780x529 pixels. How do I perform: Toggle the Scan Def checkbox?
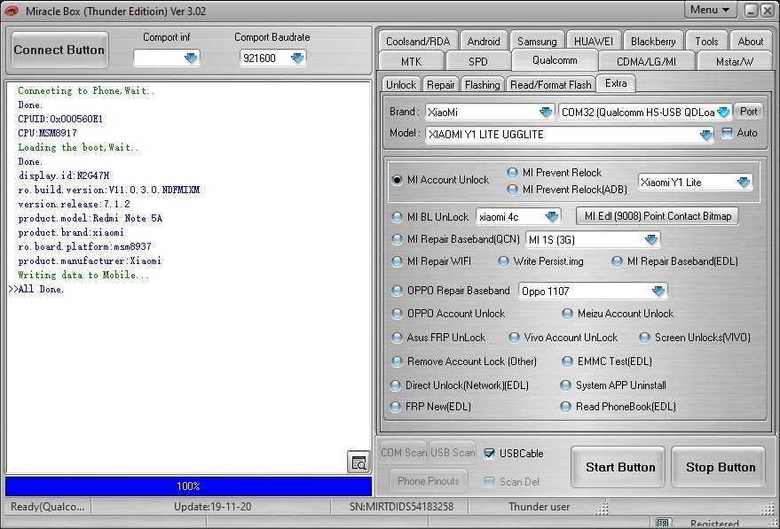tap(489, 482)
